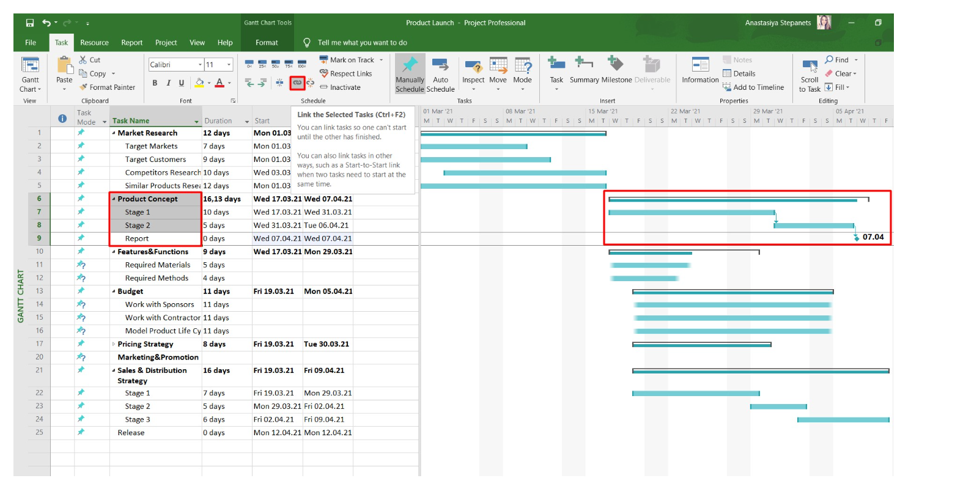Click the Split Task icon
The height and width of the screenshot is (489, 963).
[x=279, y=83]
